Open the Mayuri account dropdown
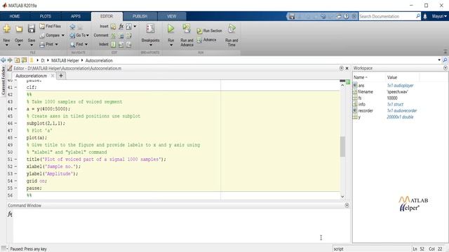The height and width of the screenshot is (252, 449). (x=439, y=16)
